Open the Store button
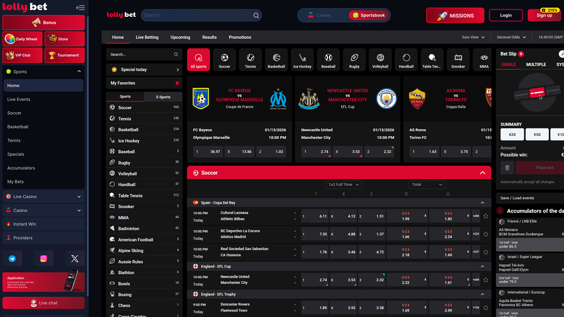 point(65,39)
